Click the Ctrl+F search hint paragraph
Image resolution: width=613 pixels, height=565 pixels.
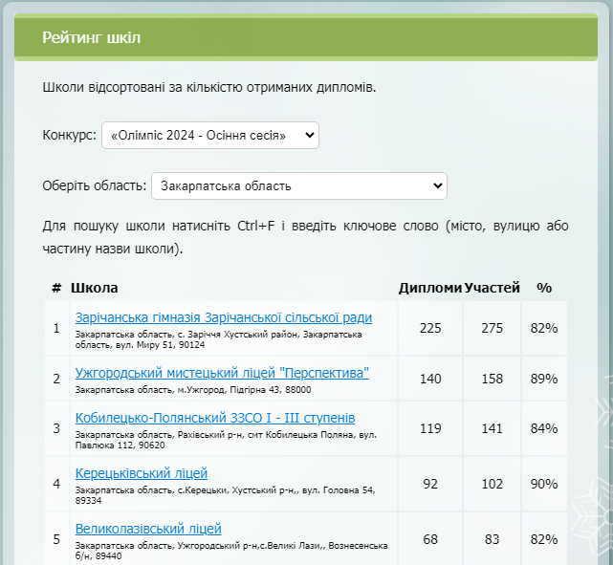coord(305,238)
